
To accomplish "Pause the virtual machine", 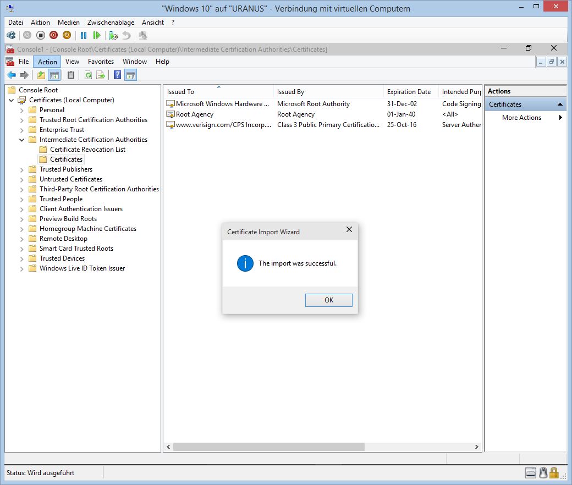I will pos(84,35).
